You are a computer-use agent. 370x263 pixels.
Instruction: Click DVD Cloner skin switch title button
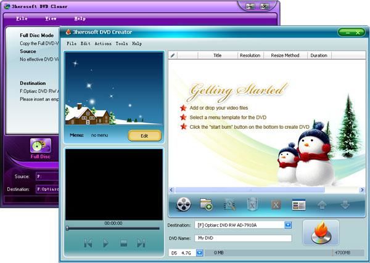pyautogui.click(x=250, y=6)
